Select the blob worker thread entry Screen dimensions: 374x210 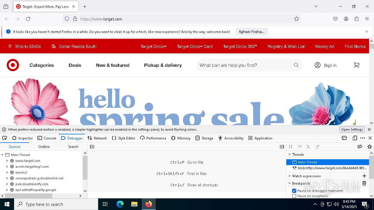coord(328,168)
